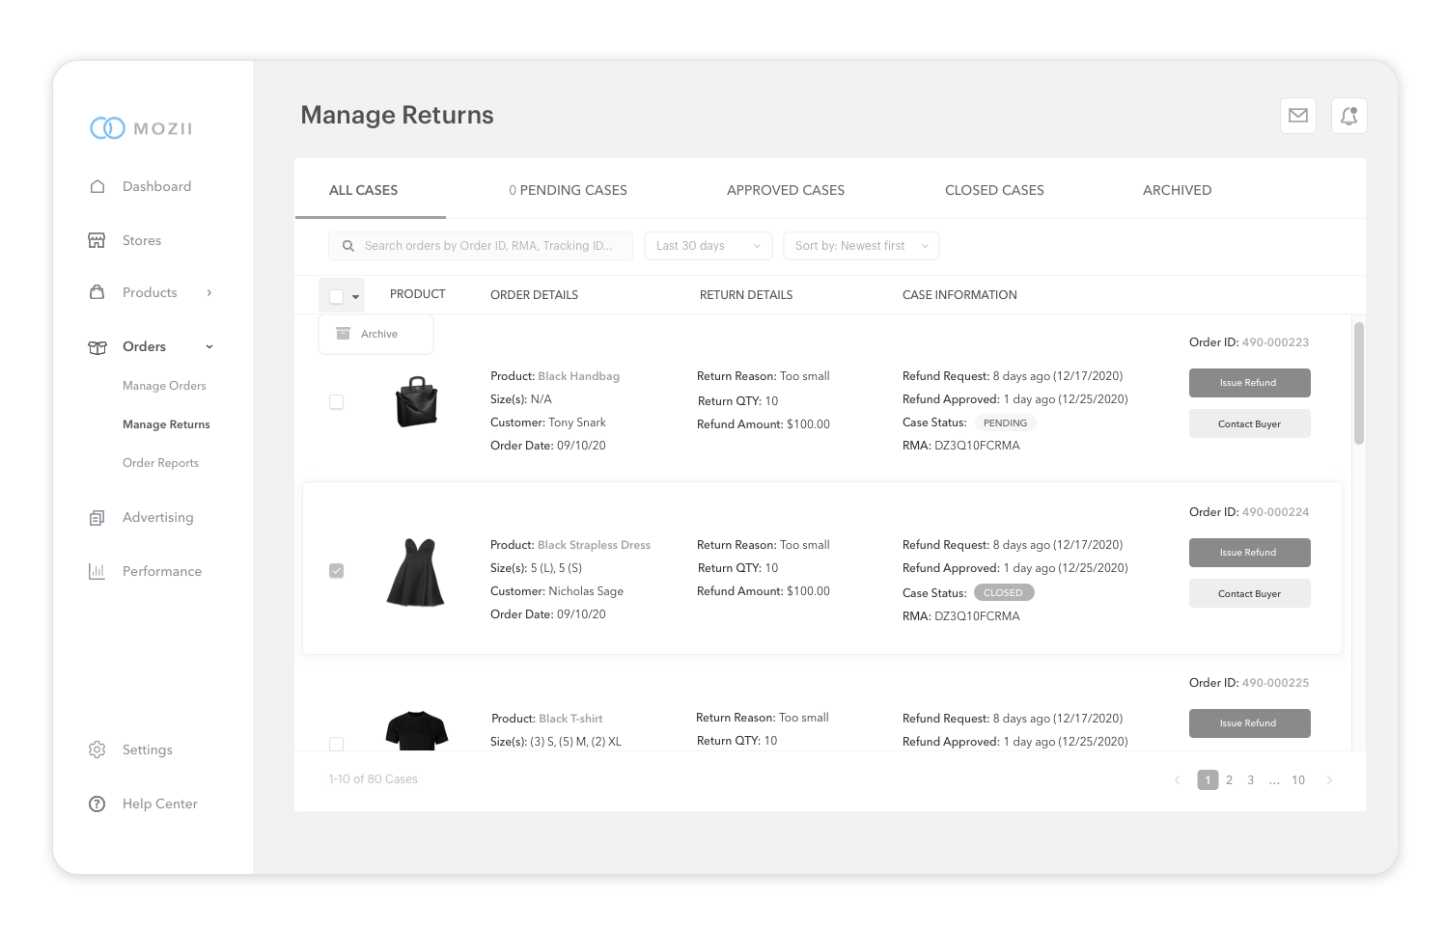Image resolution: width=1445 pixels, height=926 pixels.
Task: Switch to Closed Cases tab
Action: [x=994, y=190]
